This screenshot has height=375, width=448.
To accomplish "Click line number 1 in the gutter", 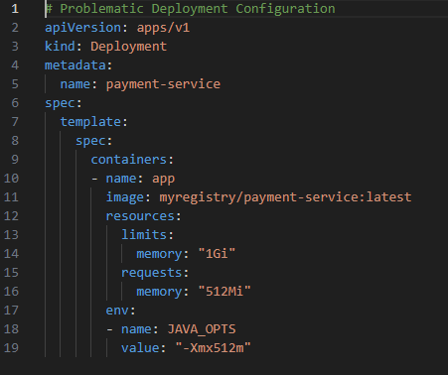I will (15, 9).
